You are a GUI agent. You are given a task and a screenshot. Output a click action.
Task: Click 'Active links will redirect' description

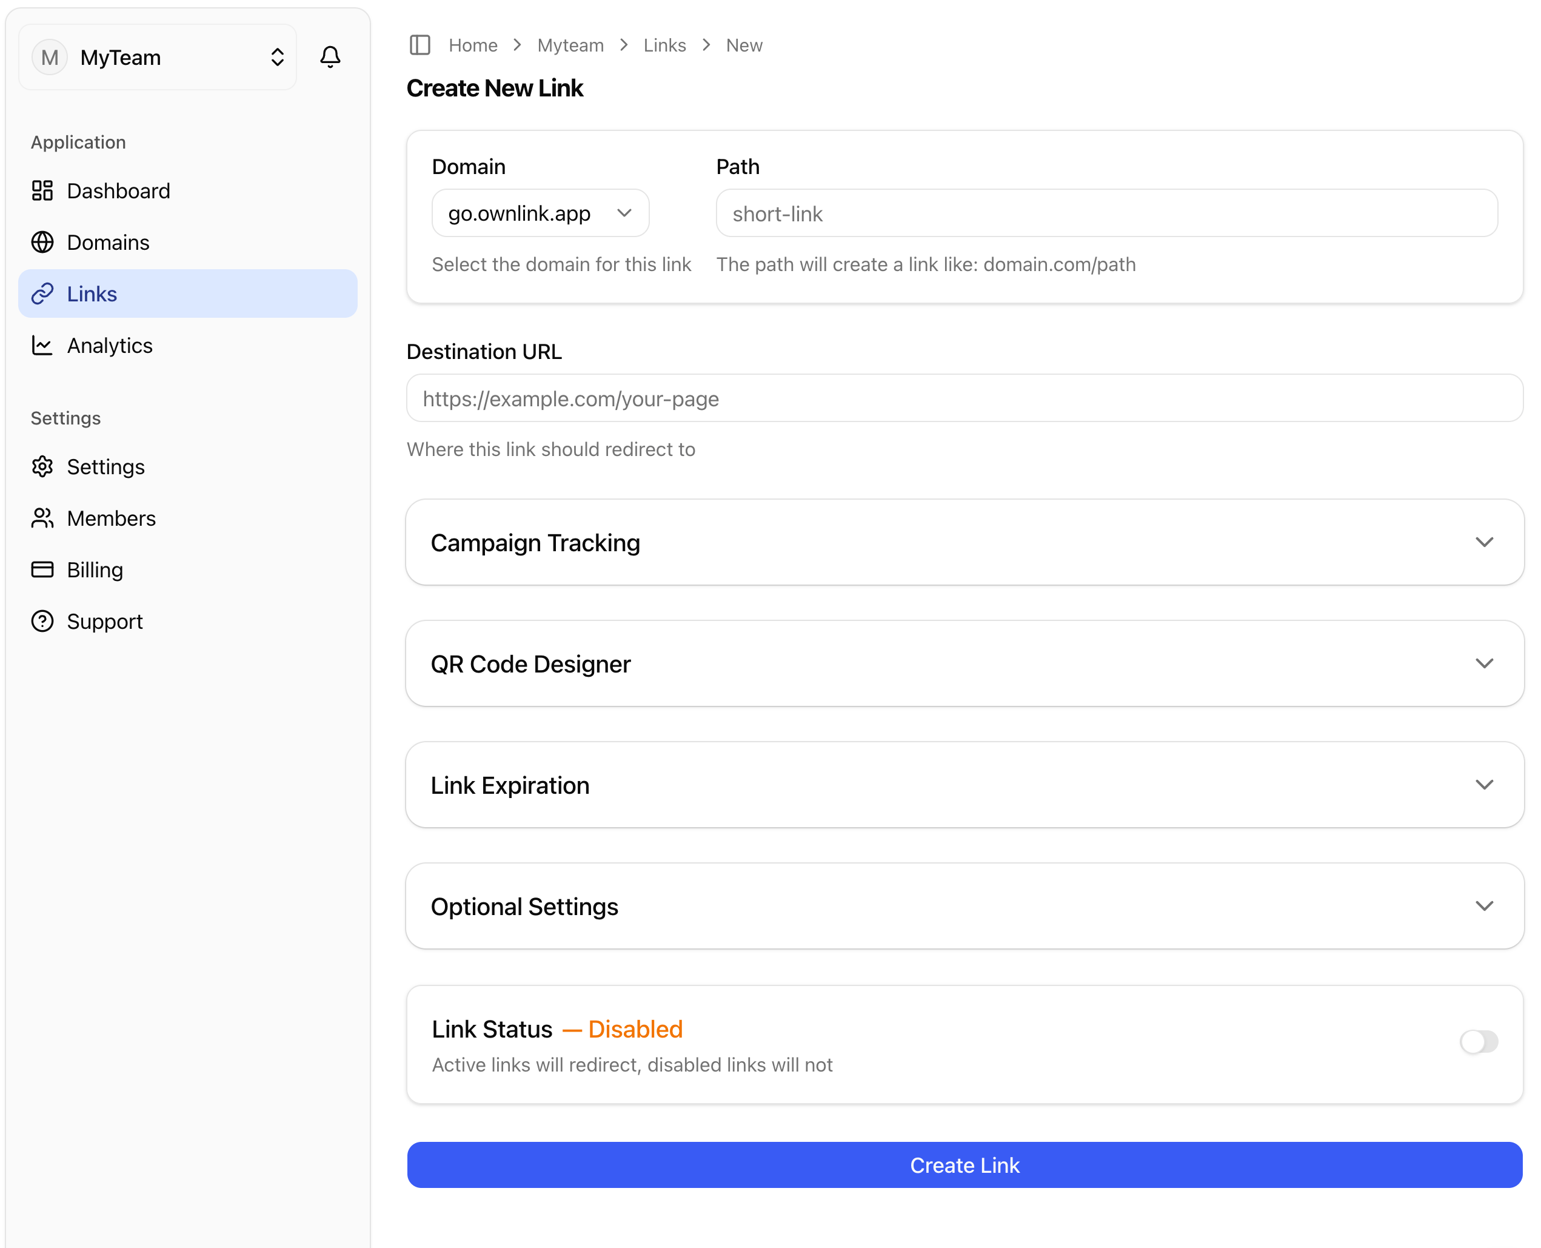pos(632,1065)
